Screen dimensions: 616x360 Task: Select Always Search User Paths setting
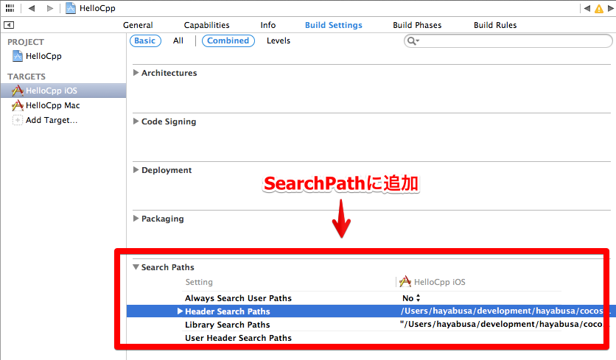coord(239,298)
